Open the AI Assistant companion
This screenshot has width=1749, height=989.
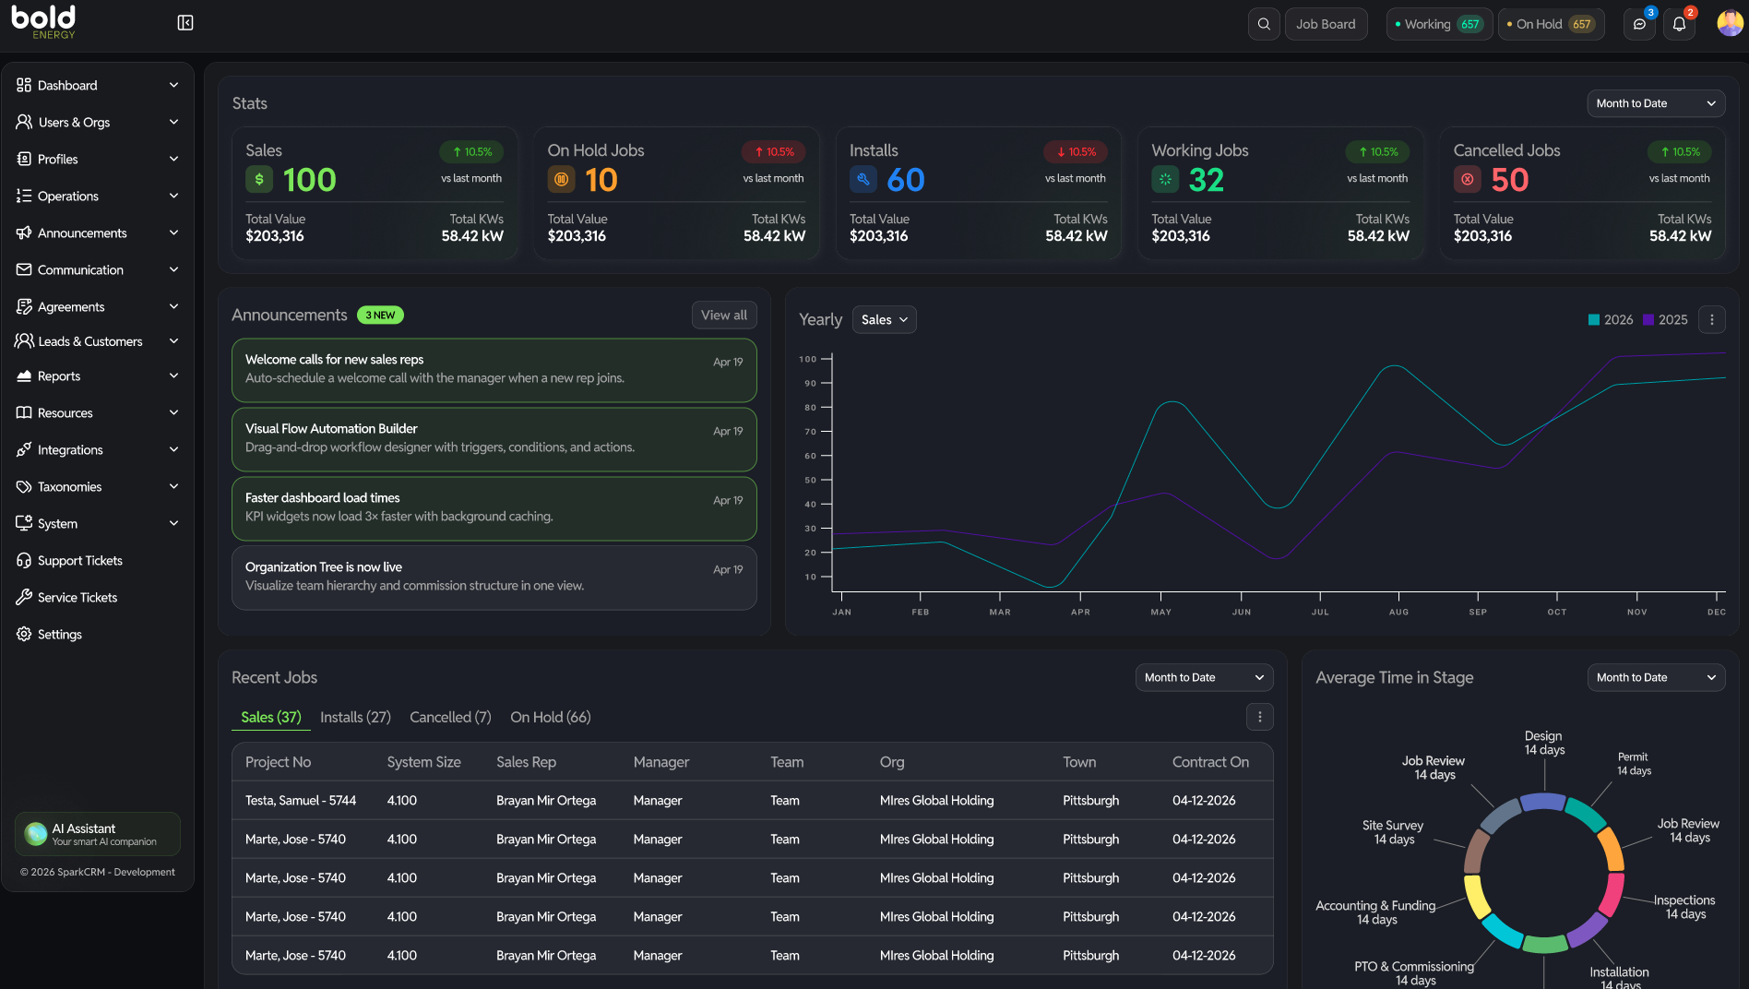point(98,834)
